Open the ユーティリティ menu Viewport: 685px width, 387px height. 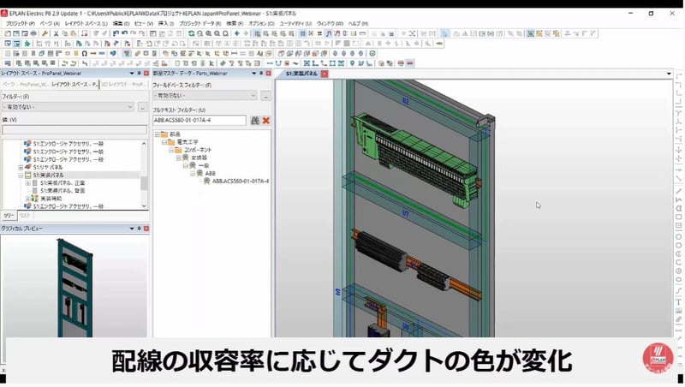tap(295, 23)
